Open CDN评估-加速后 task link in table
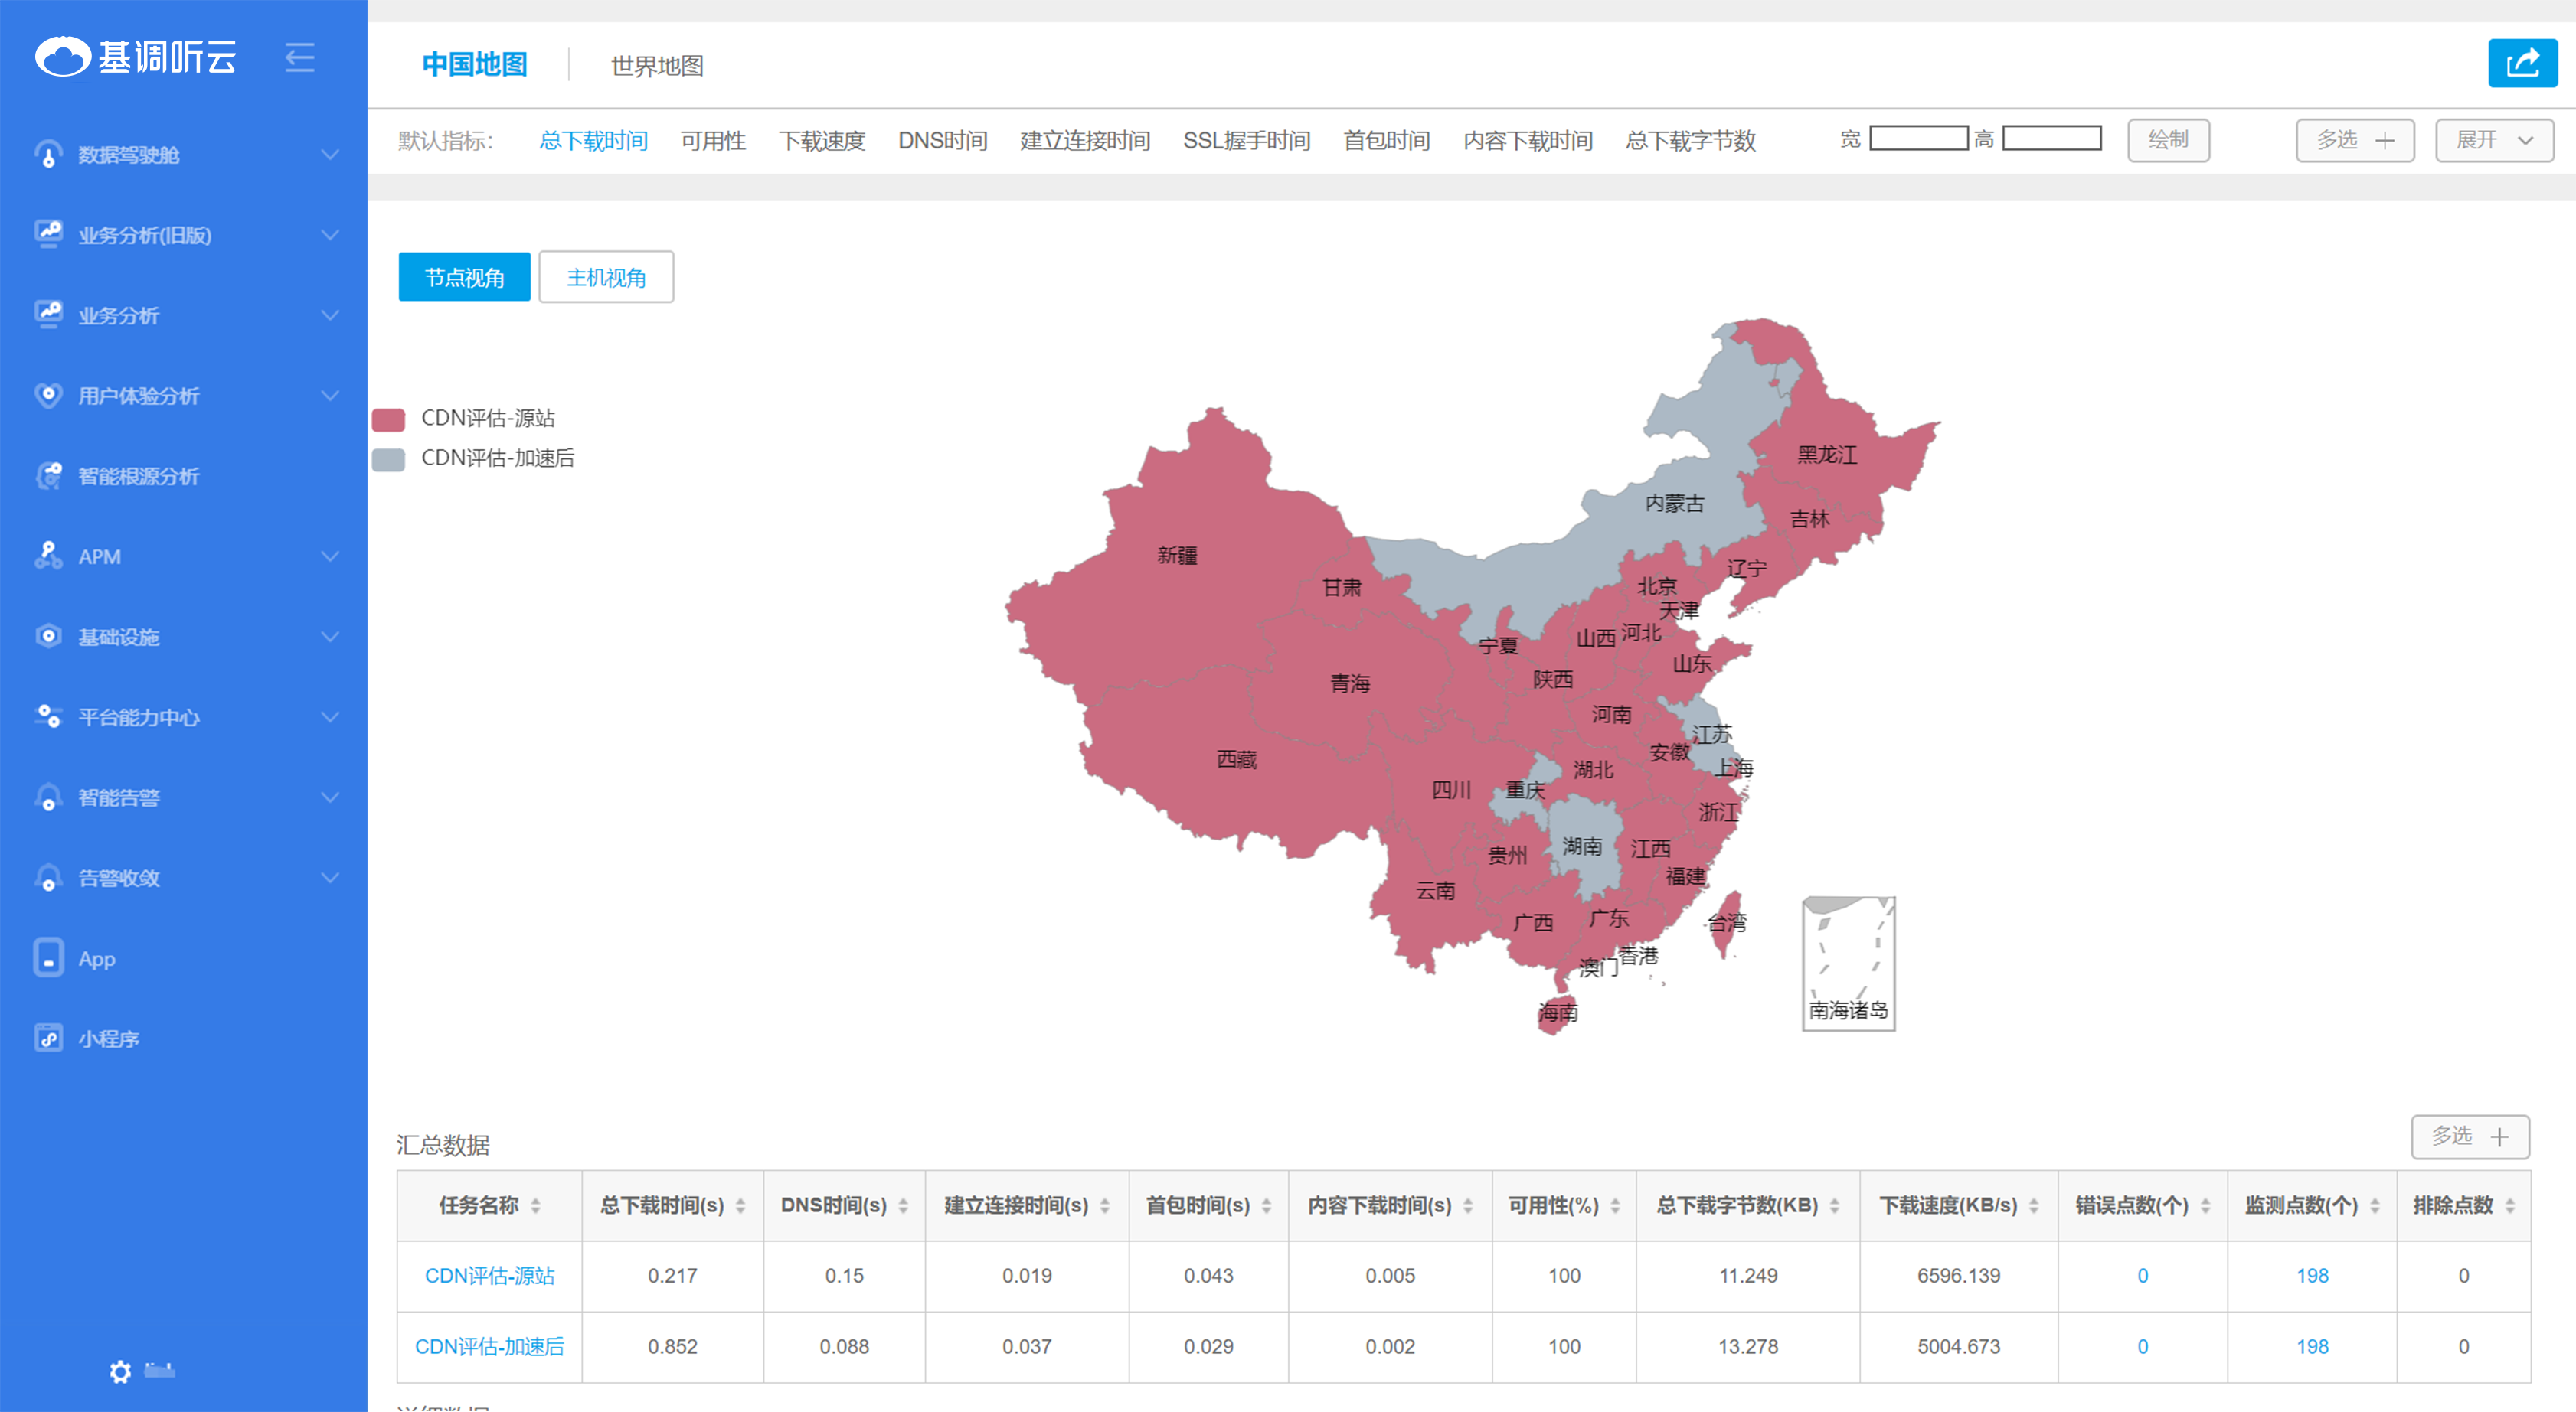The width and height of the screenshot is (2576, 1412). pos(489,1346)
